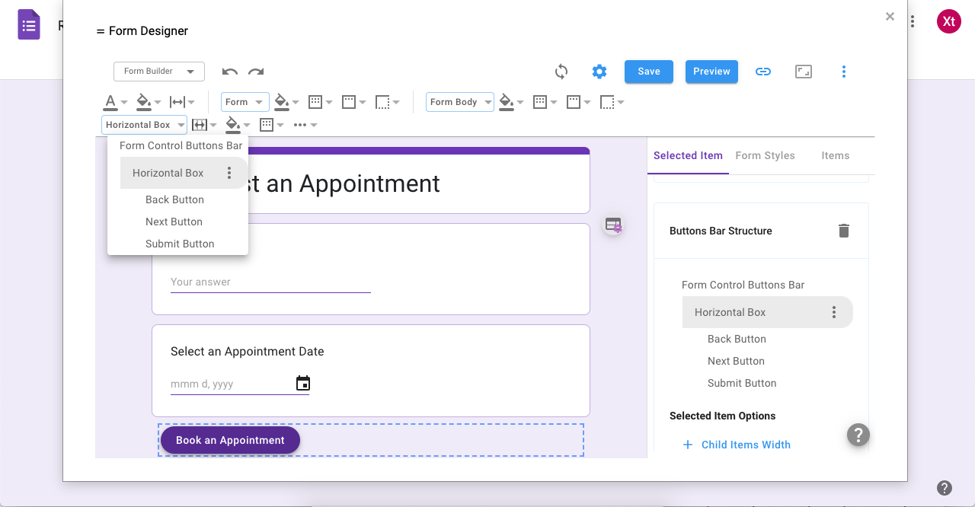
Task: Select Submit Button in popup list
Action: tap(180, 244)
